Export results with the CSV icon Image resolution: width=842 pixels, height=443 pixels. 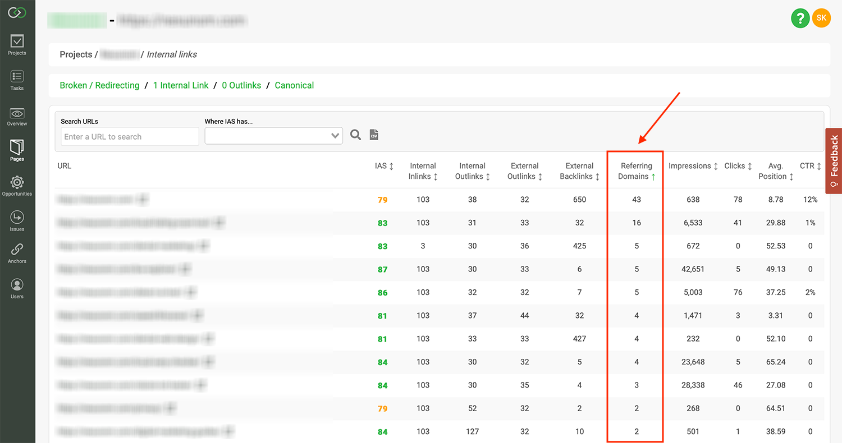click(x=374, y=135)
